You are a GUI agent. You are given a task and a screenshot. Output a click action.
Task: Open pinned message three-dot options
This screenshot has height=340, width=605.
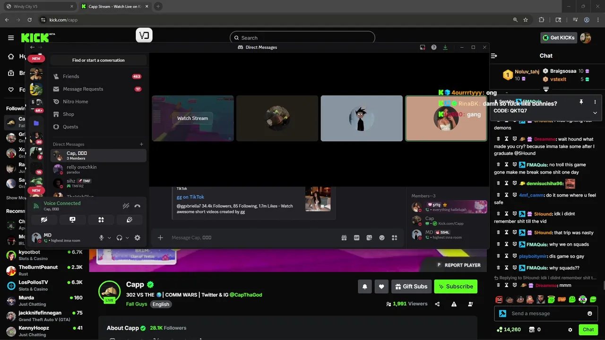point(595,102)
